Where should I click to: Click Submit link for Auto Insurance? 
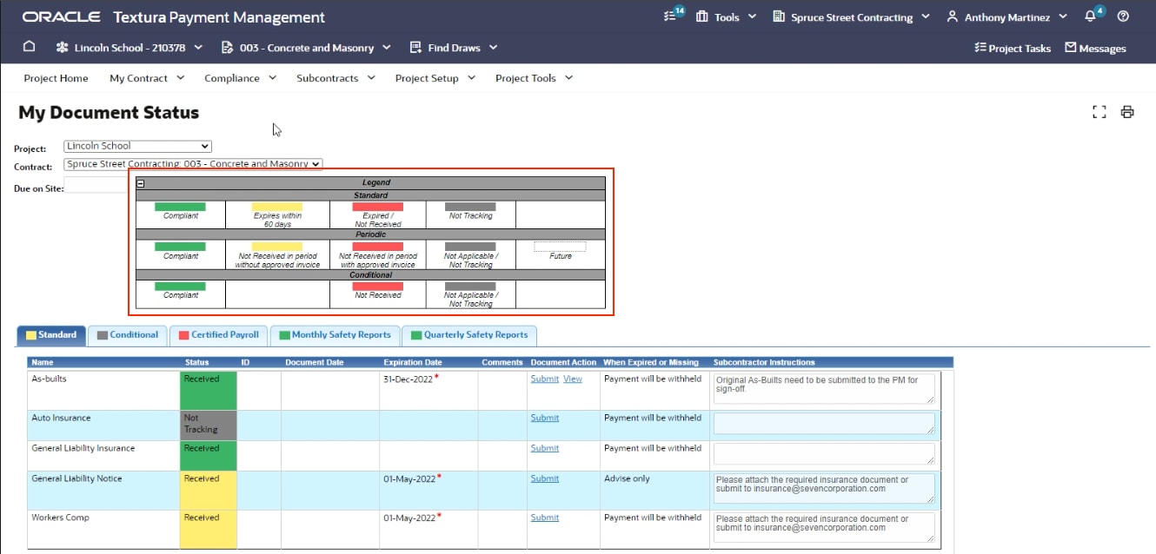click(x=545, y=419)
